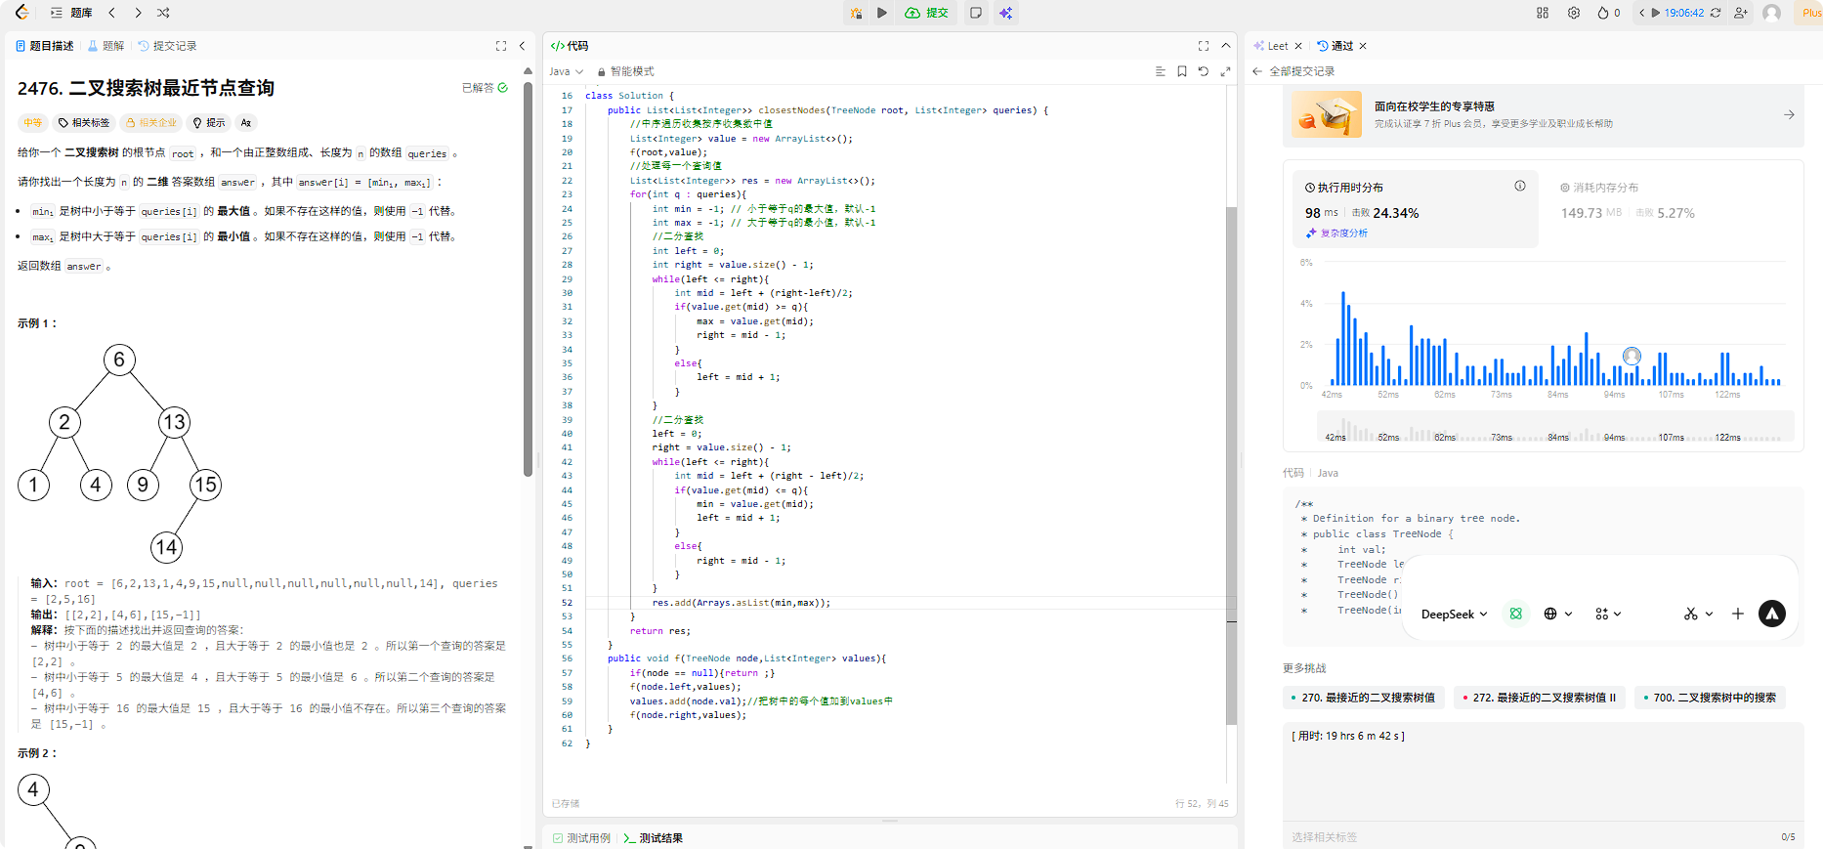Open the AI sparkle assistant icon
The image size is (1823, 849).
[x=1005, y=13]
